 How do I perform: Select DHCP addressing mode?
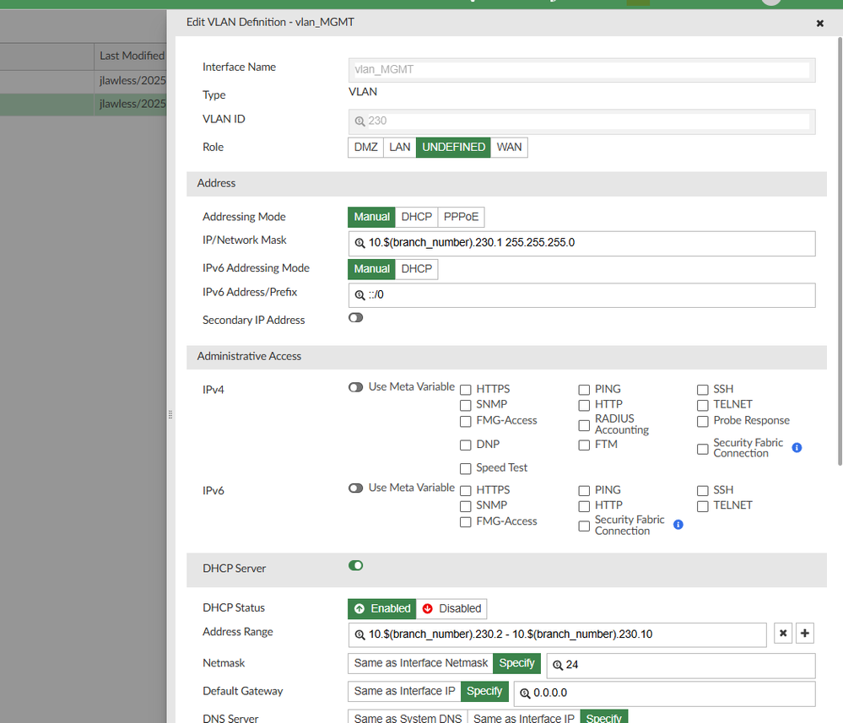point(417,217)
